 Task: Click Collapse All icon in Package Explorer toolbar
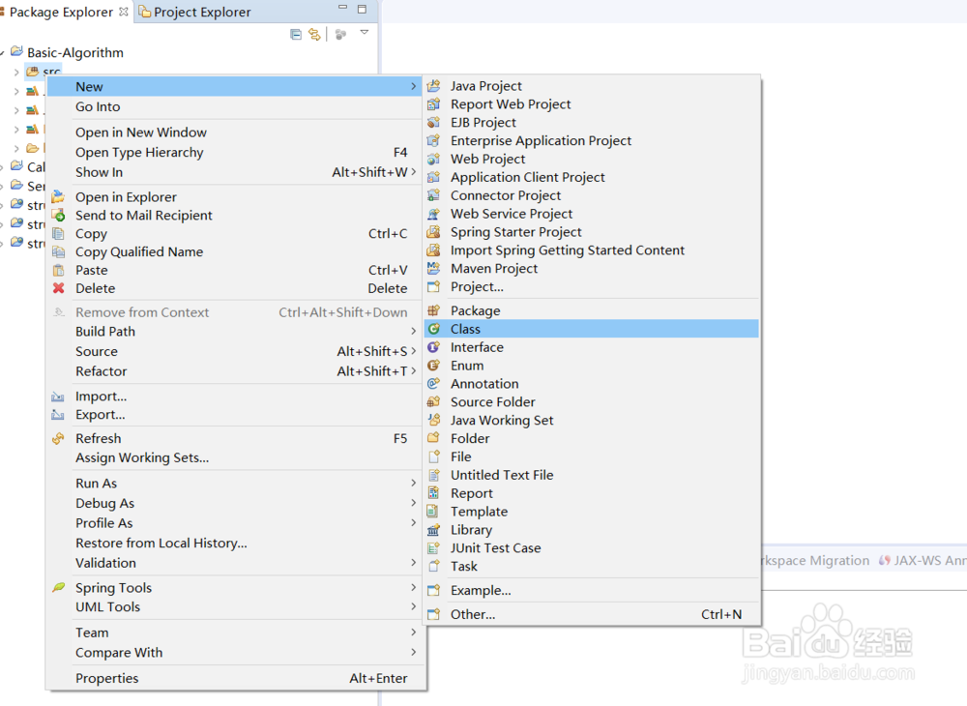(296, 34)
